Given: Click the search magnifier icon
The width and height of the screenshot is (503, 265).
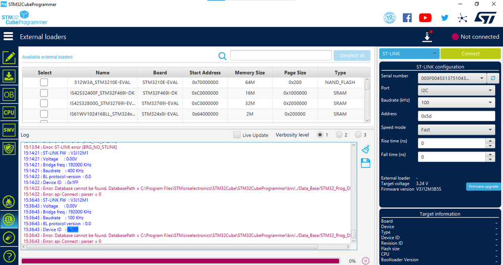Looking at the screenshot, I should [x=223, y=56].
